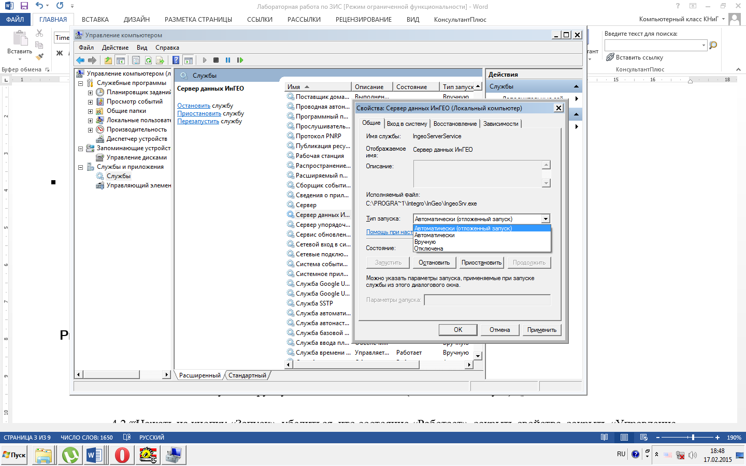Click the green Refresh toolbar icon
Screen dimensions: 746x466
(148, 60)
